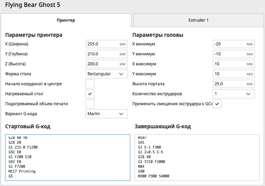This screenshot has height=186, width=265.
Task: Click the G1 F7200 line in start G-code
Action: click(x=17, y=166)
